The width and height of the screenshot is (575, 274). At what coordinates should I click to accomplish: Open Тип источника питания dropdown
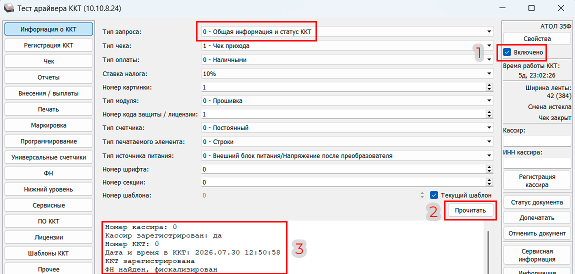347,155
